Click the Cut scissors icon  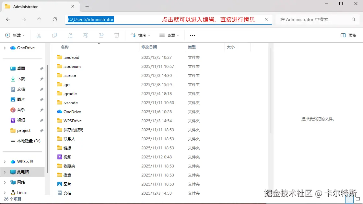point(39,35)
